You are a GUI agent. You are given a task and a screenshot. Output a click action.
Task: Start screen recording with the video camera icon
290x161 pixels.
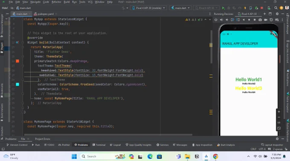pos(266,20)
